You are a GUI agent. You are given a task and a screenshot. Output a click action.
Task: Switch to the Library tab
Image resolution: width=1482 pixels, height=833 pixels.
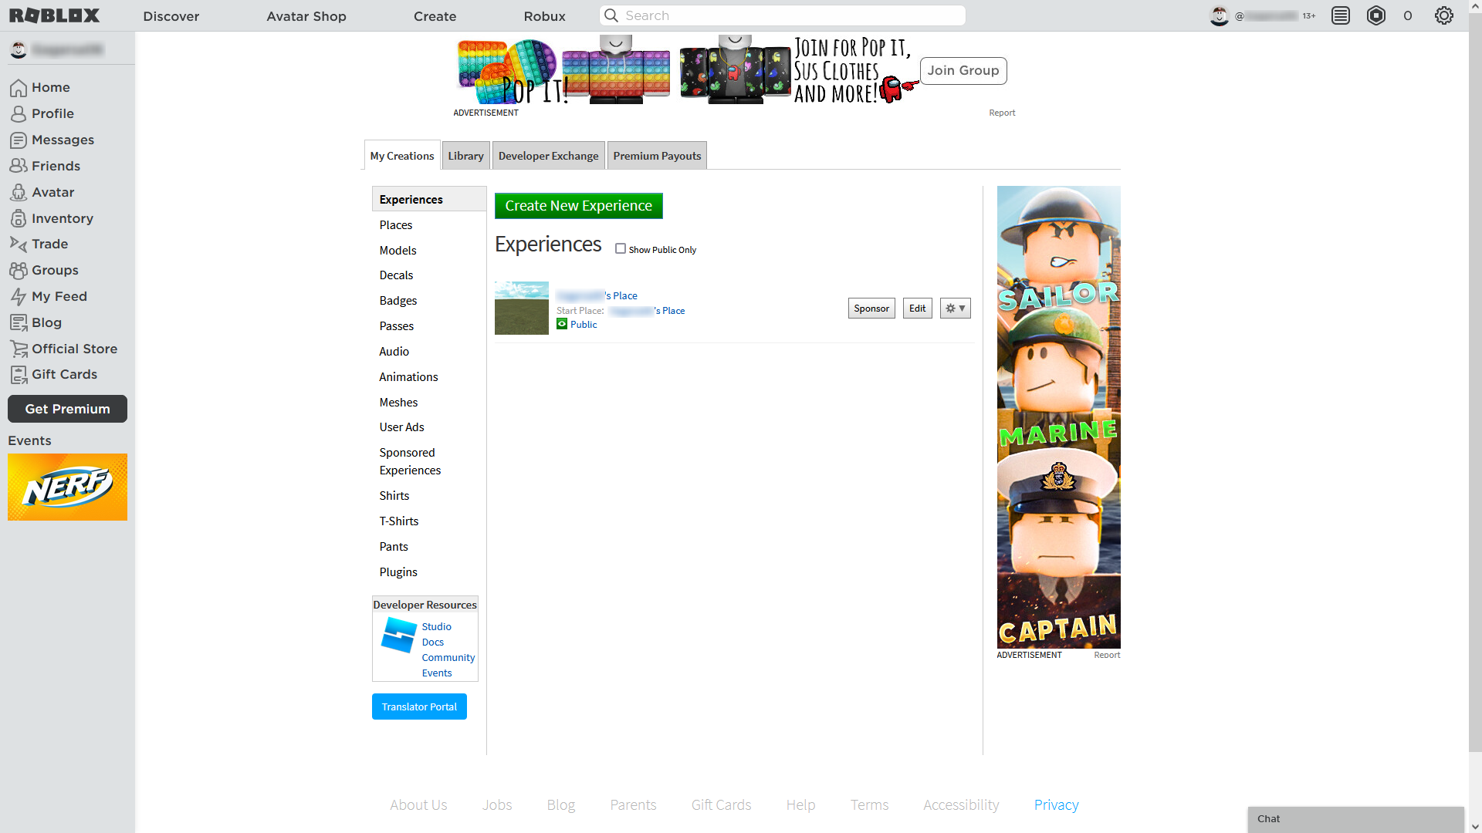pyautogui.click(x=465, y=154)
